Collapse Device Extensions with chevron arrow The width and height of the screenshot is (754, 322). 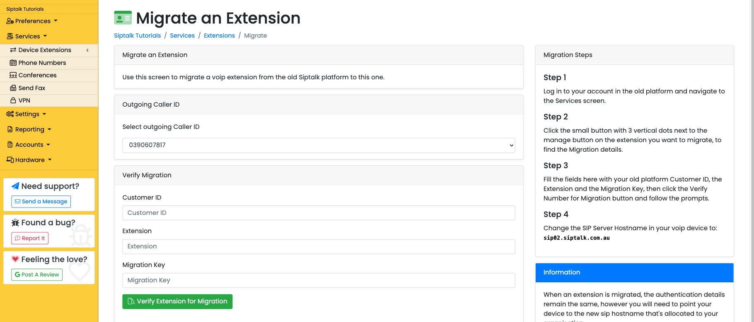pyautogui.click(x=87, y=50)
